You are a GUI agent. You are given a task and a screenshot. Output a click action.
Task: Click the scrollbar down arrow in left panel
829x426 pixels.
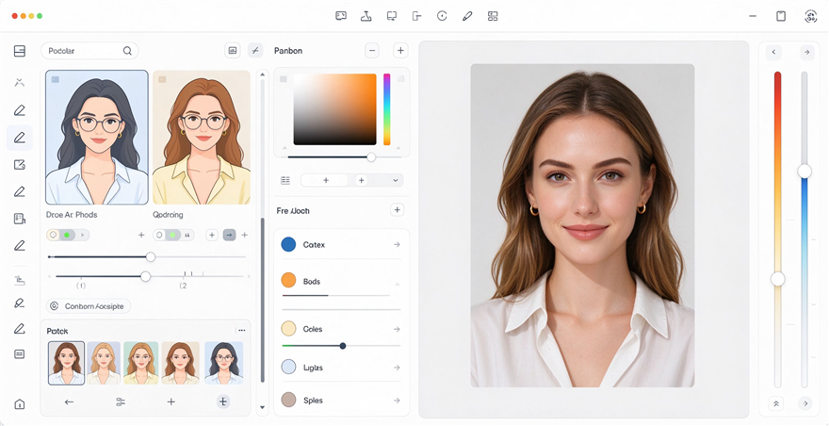pyautogui.click(x=263, y=407)
